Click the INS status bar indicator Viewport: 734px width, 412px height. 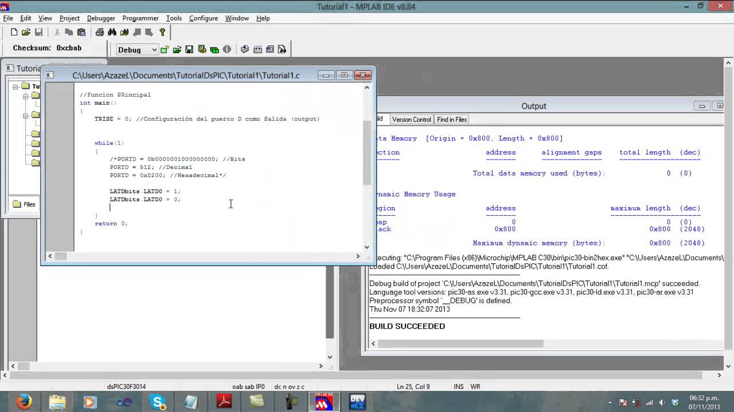[x=459, y=387]
